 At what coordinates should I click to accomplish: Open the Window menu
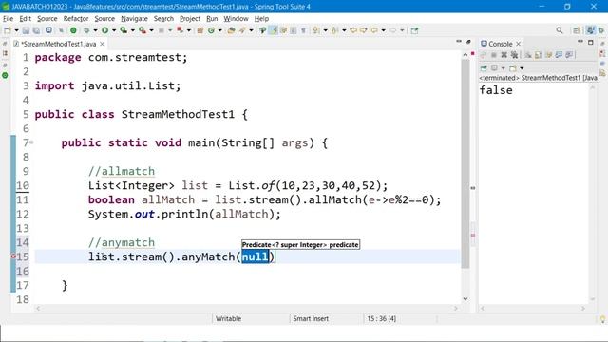[x=236, y=19]
